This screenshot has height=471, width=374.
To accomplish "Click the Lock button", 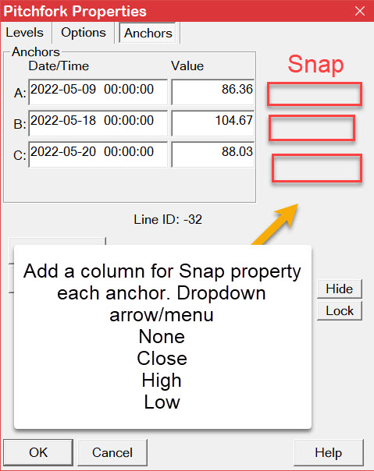I will coord(340,310).
